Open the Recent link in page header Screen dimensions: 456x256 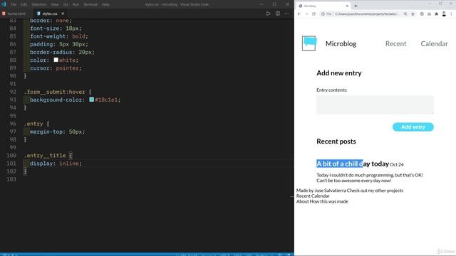[x=395, y=43]
